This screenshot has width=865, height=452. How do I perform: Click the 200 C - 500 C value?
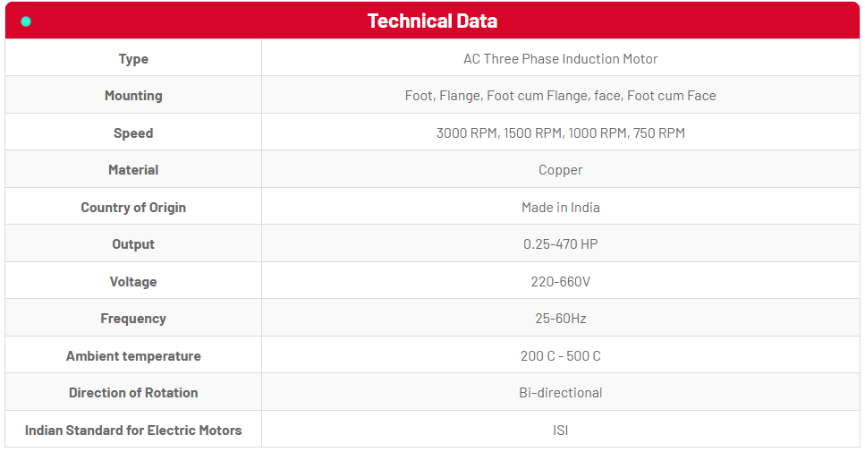[x=560, y=356]
